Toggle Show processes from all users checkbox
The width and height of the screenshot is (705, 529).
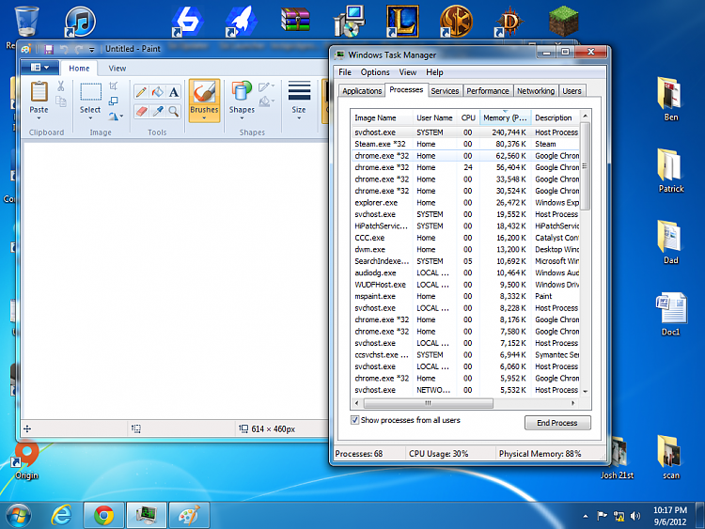[x=354, y=420]
